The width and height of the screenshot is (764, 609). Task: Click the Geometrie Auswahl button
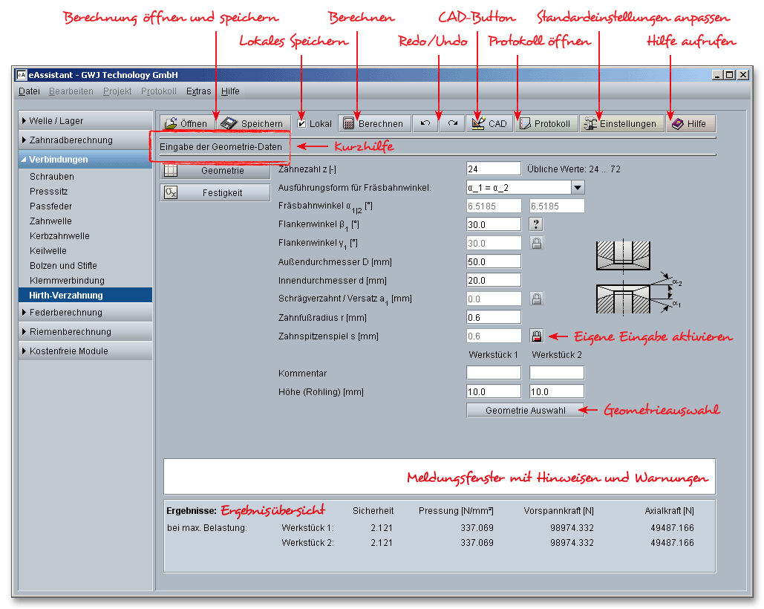(525, 411)
